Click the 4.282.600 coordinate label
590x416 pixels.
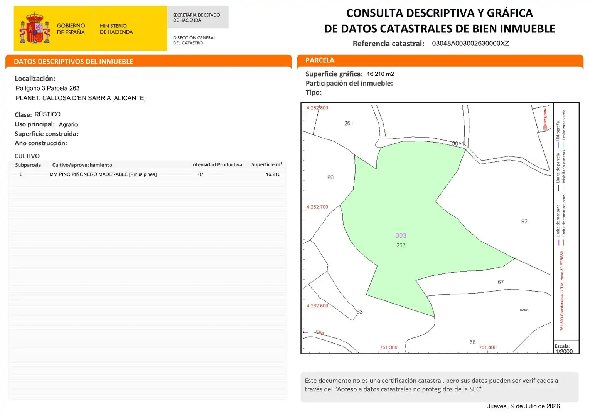(x=317, y=306)
